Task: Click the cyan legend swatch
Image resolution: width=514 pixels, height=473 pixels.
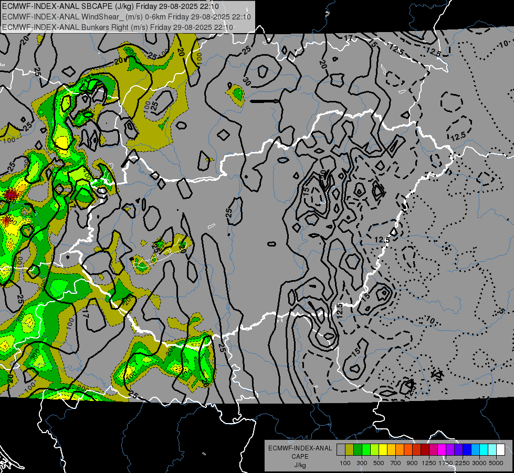Action: click(x=484, y=449)
